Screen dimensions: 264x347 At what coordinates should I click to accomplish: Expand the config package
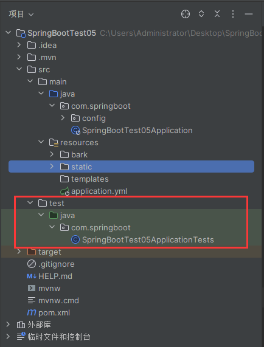pos(63,118)
